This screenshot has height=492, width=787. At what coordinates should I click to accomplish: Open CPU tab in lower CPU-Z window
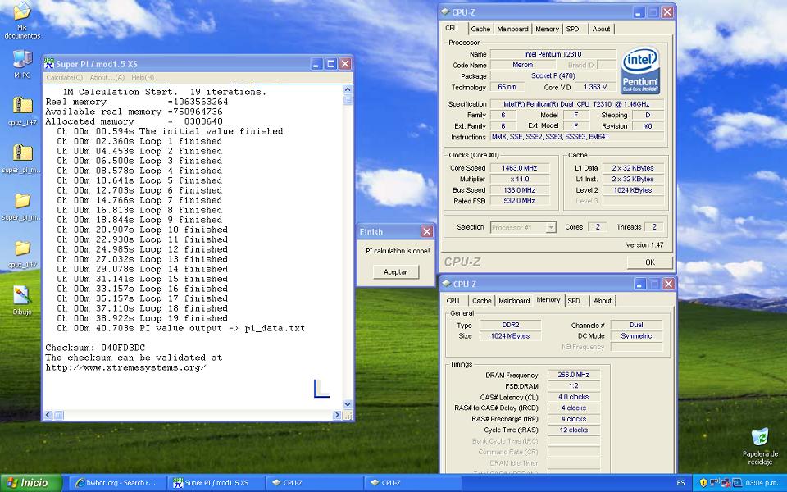(x=453, y=301)
